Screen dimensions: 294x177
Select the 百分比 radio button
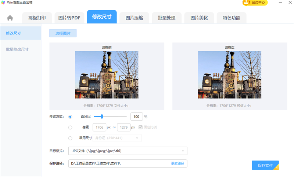coord(70,117)
